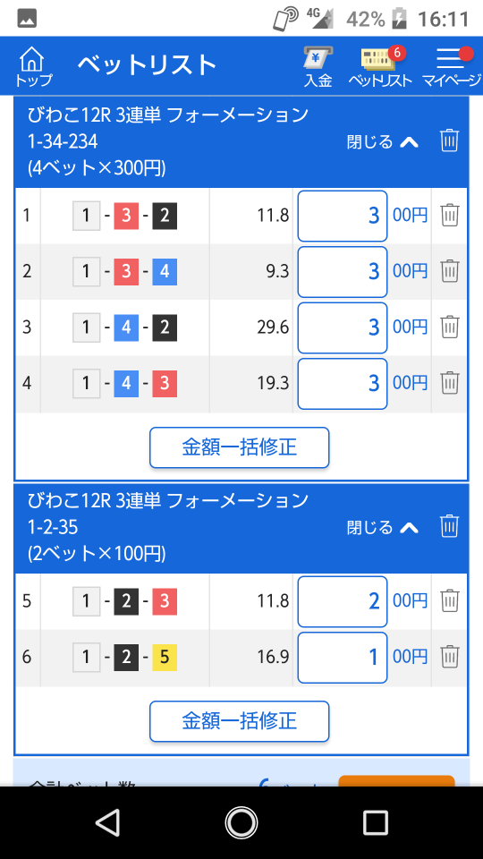Click 金額一括修正 for the second group

[240, 721]
